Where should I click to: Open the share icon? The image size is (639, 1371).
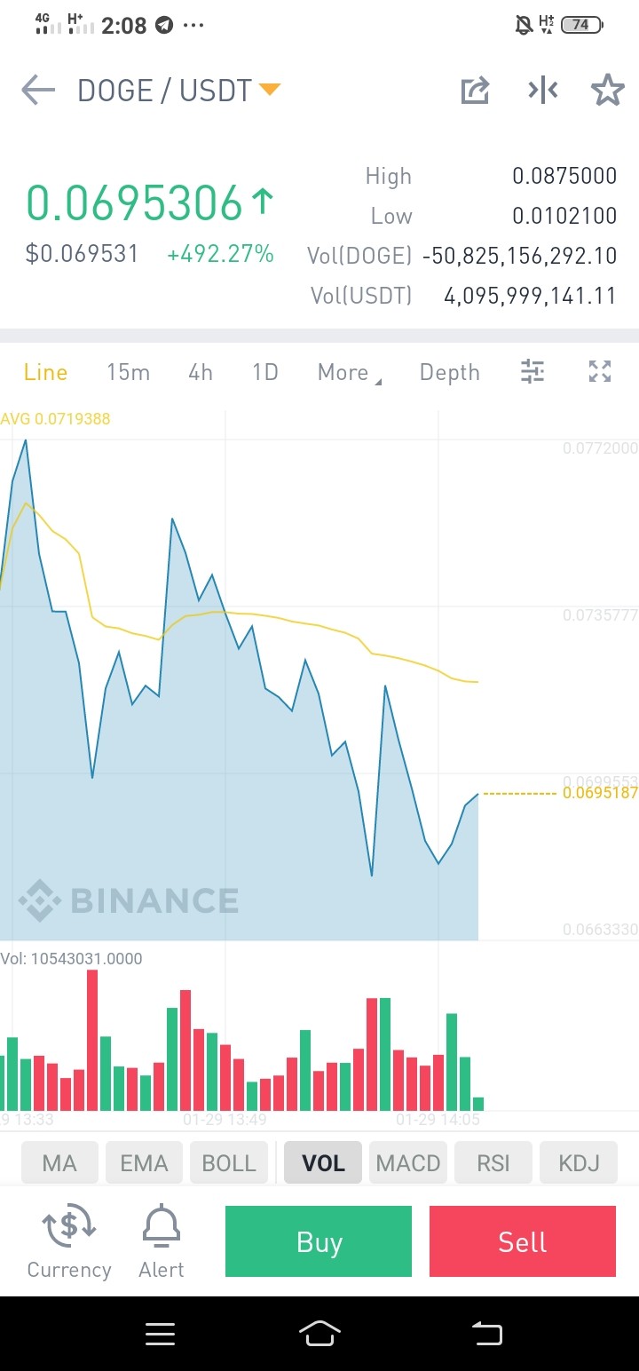475,91
